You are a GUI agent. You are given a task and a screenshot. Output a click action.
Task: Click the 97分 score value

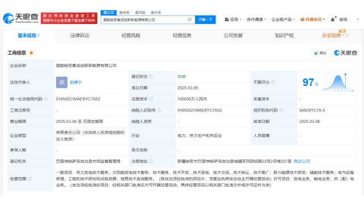pos(311,82)
